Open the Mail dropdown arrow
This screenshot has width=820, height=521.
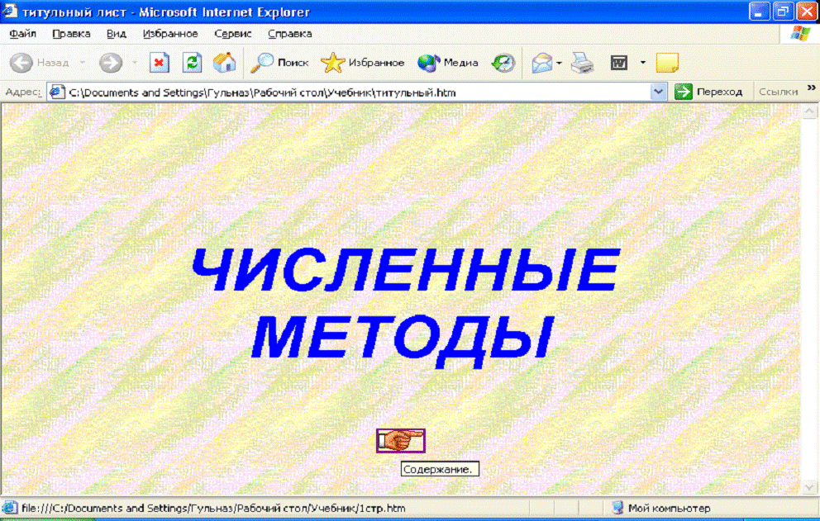[559, 63]
